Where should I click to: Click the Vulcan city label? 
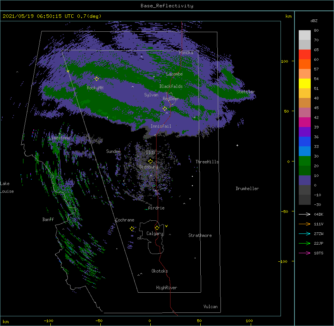pyautogui.click(x=210, y=307)
